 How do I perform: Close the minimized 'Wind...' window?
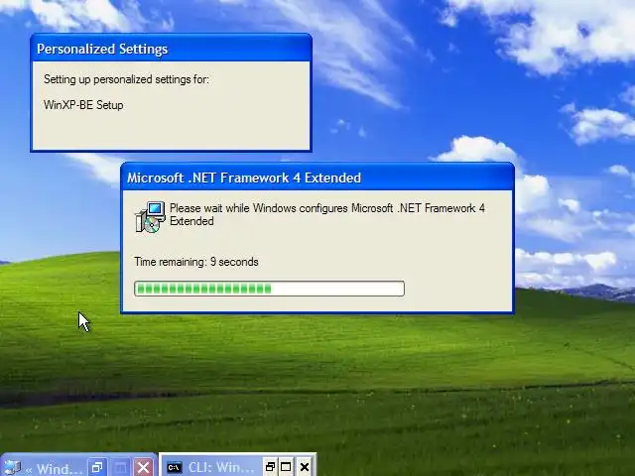pos(143,467)
